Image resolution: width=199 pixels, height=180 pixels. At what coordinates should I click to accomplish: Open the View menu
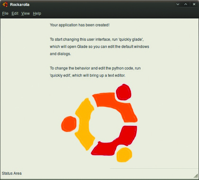point(26,14)
